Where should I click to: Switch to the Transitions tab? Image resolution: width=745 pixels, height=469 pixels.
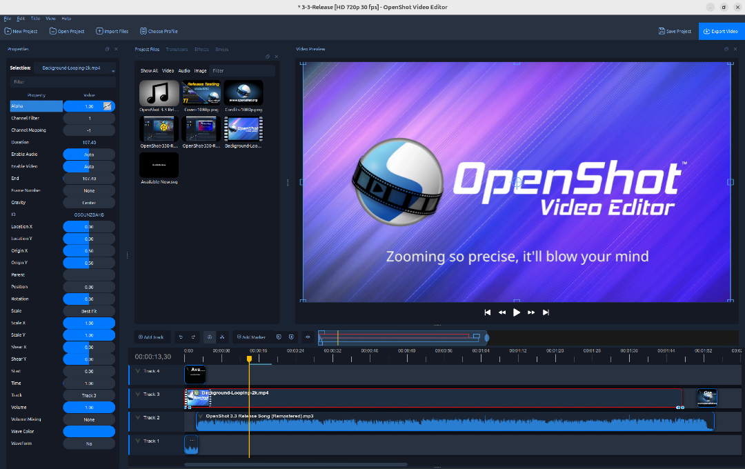177,49
